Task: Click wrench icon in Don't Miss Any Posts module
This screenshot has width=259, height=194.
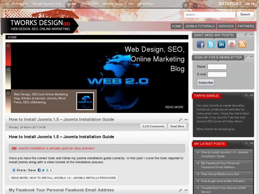Action: [246, 35]
